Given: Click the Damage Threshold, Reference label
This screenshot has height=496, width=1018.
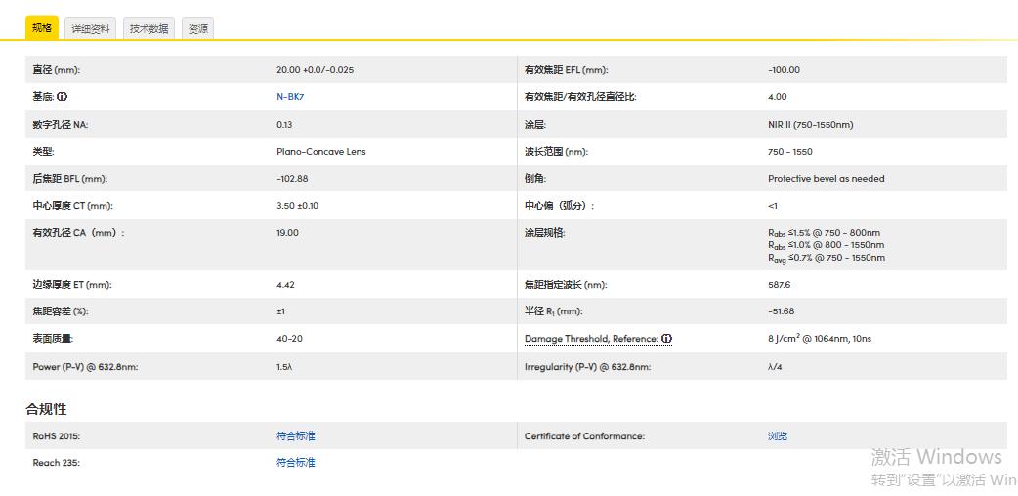Looking at the screenshot, I should 591,338.
